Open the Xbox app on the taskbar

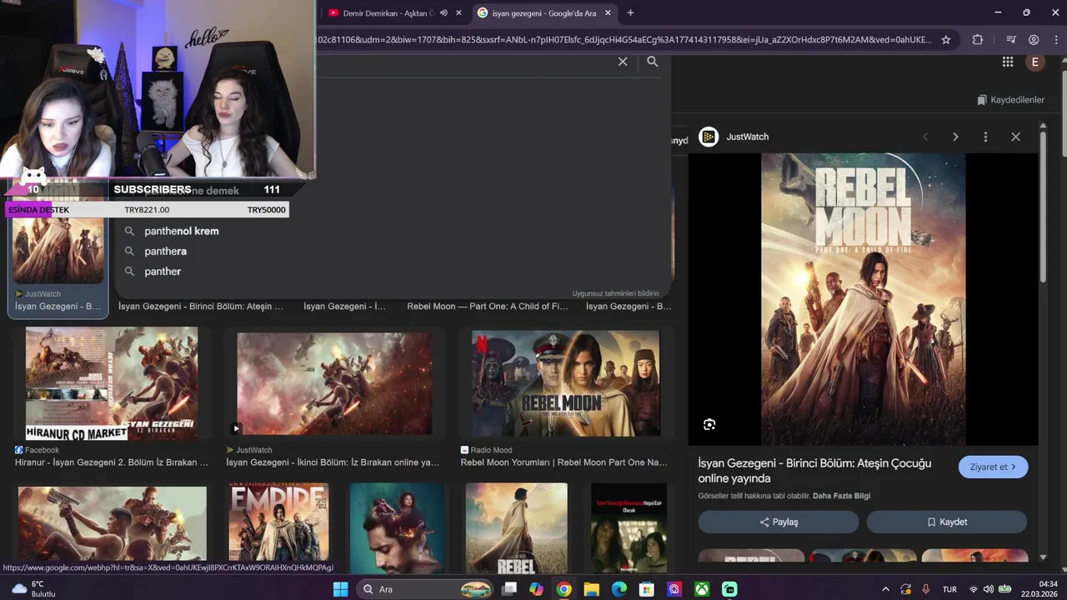702,589
